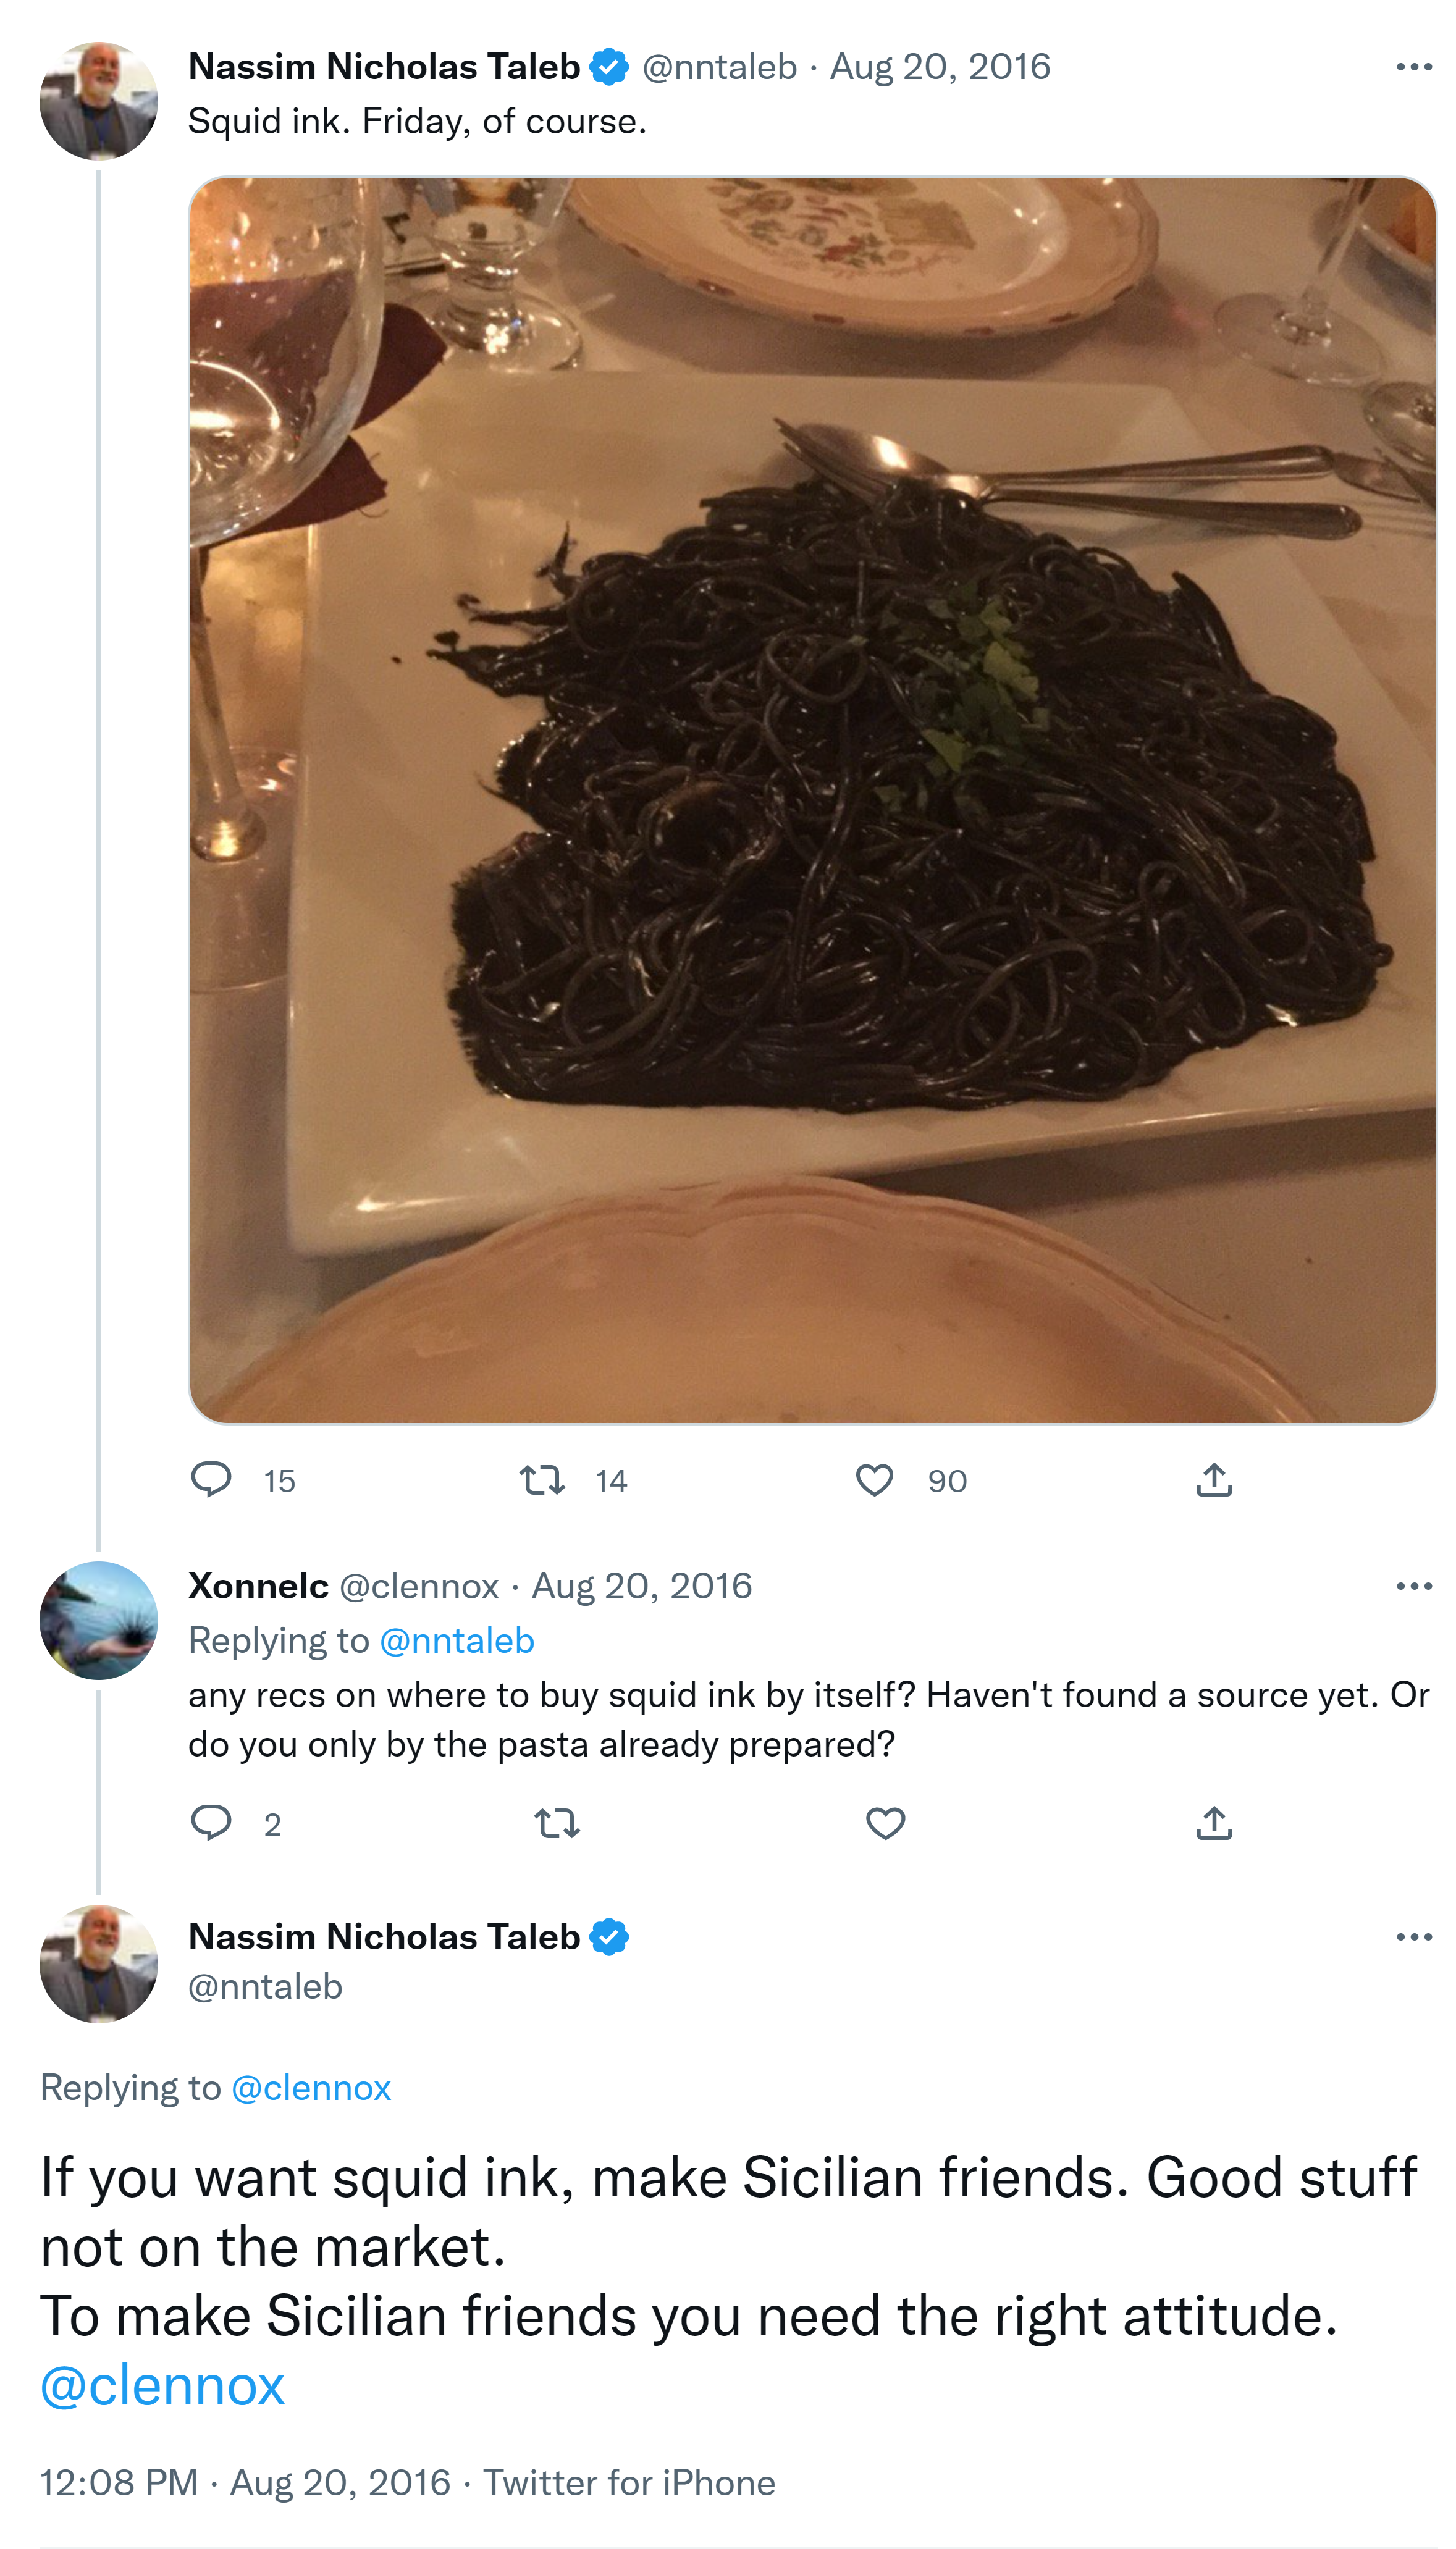
Task: Click the @nntaleb link in Xonnelc's reply
Action: 457,1640
